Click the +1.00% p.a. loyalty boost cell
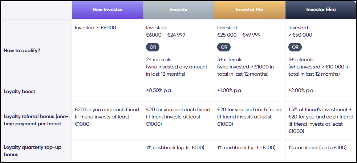This screenshot has width=357, height=163. pos(230,90)
